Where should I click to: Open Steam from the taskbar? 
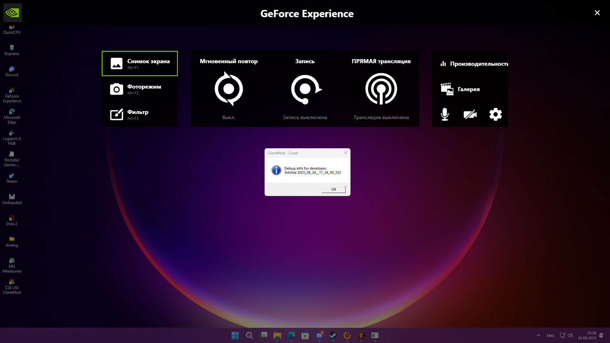click(x=333, y=335)
